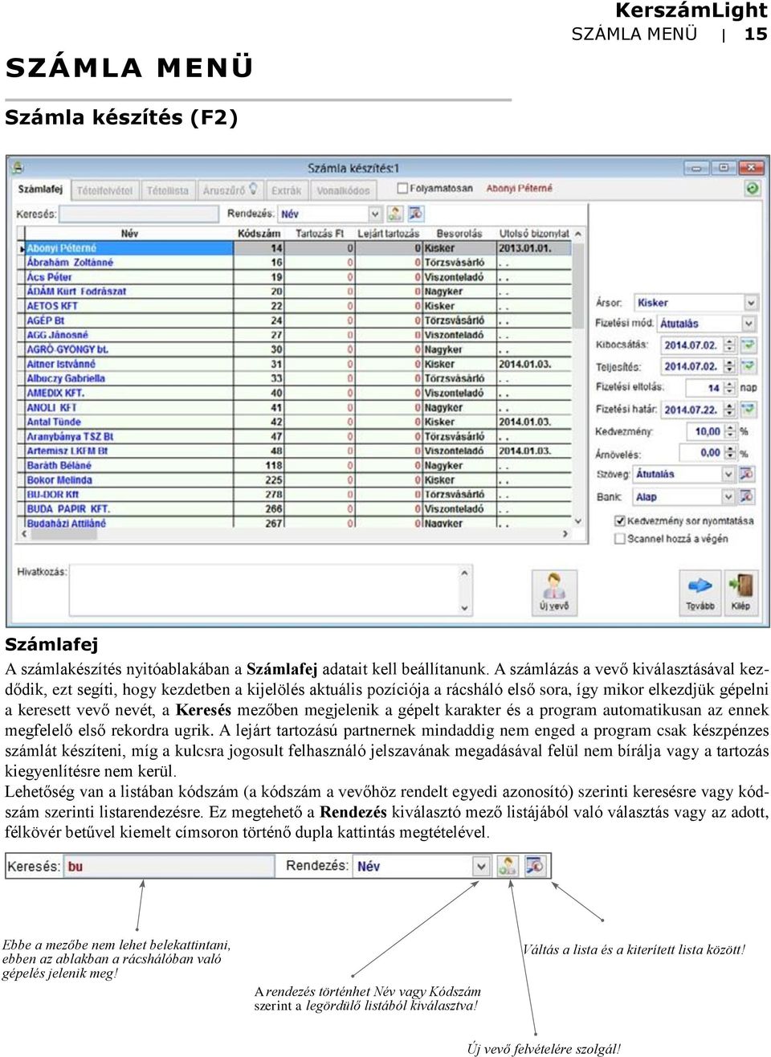Click the Besorolás column header

click(x=459, y=234)
